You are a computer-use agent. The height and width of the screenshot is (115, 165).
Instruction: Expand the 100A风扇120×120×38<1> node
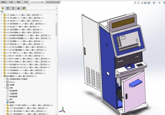click(x=1, y=64)
